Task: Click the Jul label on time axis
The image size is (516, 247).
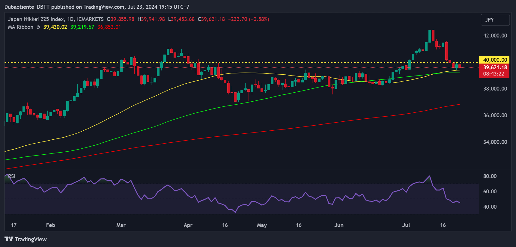Action: coord(406,225)
